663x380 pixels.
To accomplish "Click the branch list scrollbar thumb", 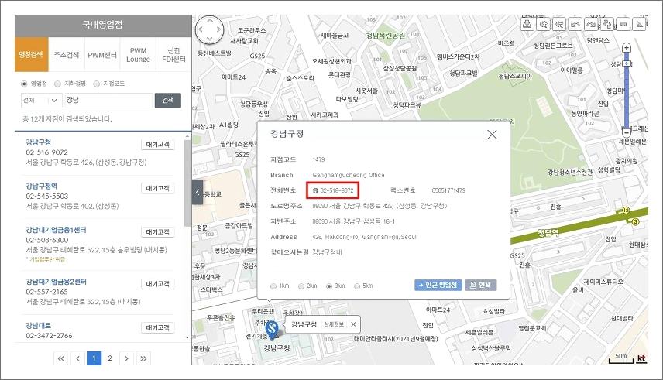I will click(187, 183).
